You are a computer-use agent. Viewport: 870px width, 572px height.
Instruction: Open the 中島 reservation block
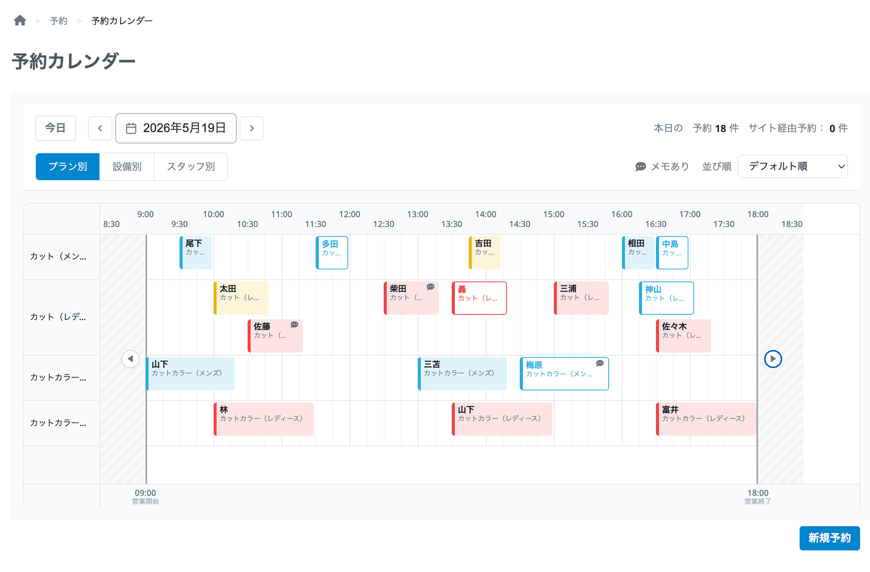[672, 252]
